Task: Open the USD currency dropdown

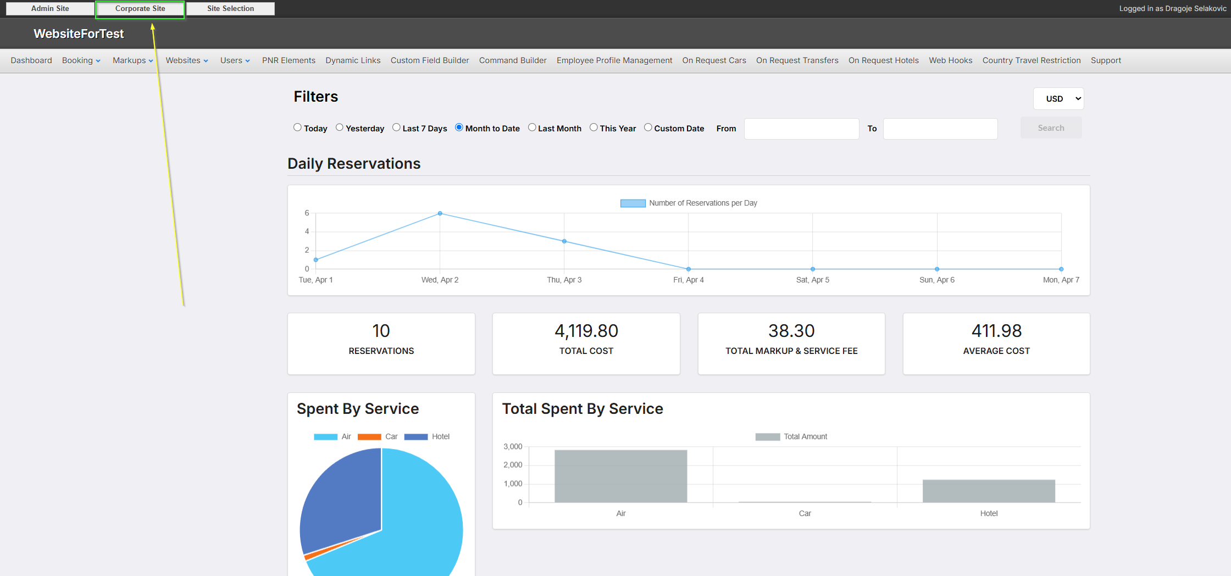Action: (1058, 99)
